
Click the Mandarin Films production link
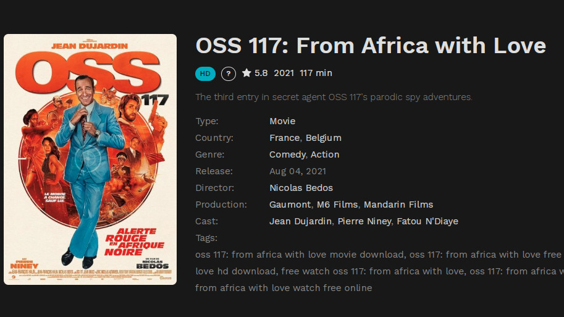point(398,205)
